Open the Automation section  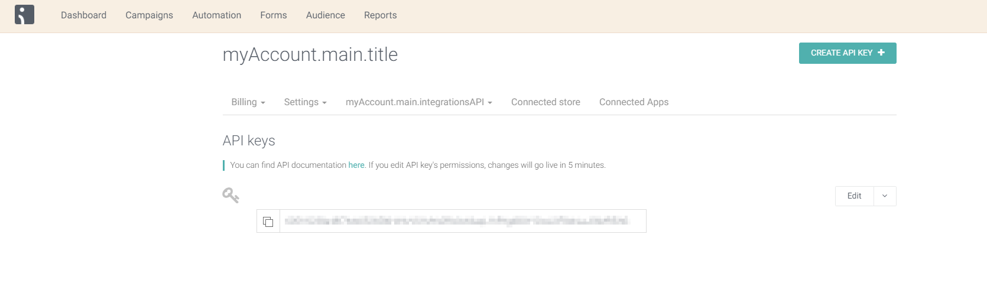pyautogui.click(x=216, y=15)
